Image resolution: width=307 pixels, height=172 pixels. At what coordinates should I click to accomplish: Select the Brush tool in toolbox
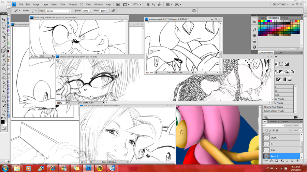[4, 51]
